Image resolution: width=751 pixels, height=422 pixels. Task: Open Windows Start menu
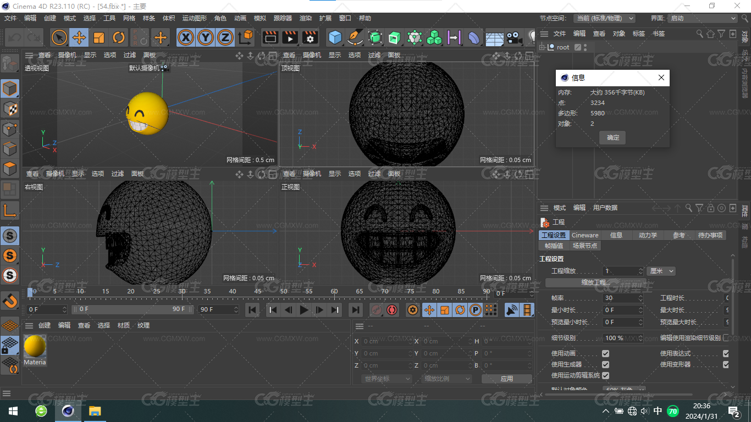point(13,410)
